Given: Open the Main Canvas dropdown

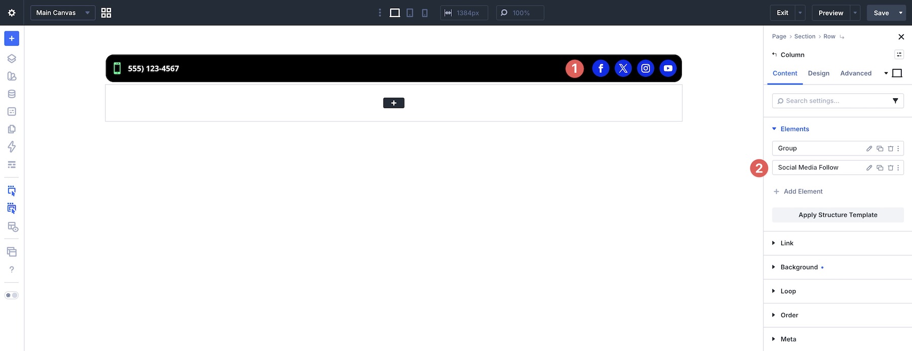Looking at the screenshot, I should (x=63, y=13).
